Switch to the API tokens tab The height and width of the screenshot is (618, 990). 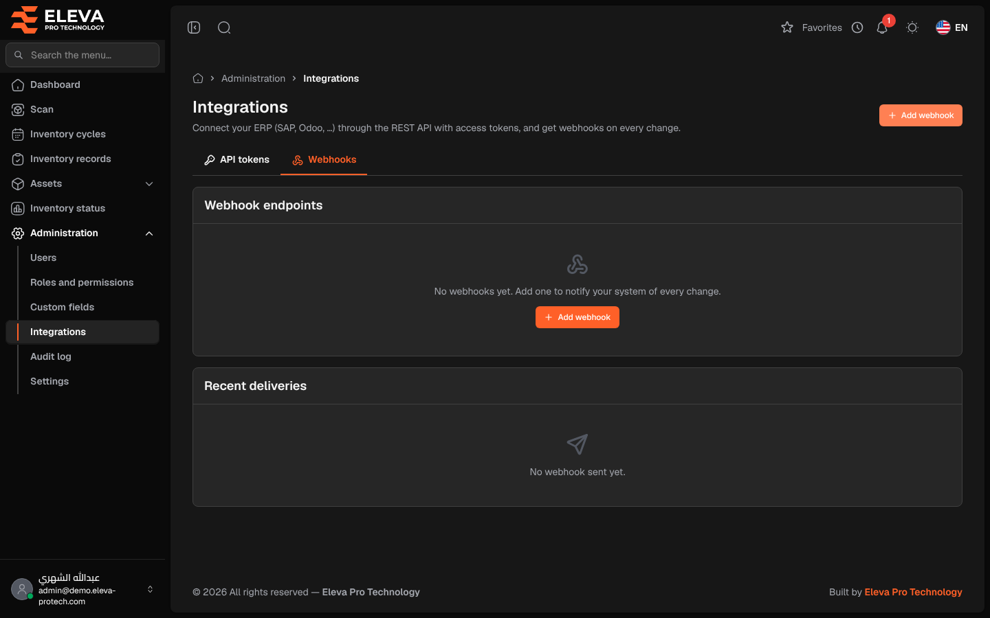[236, 159]
